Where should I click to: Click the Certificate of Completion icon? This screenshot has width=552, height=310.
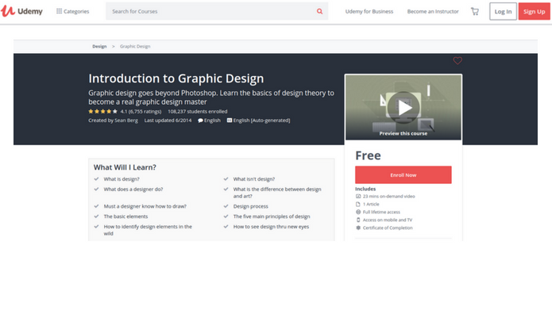coord(358,228)
